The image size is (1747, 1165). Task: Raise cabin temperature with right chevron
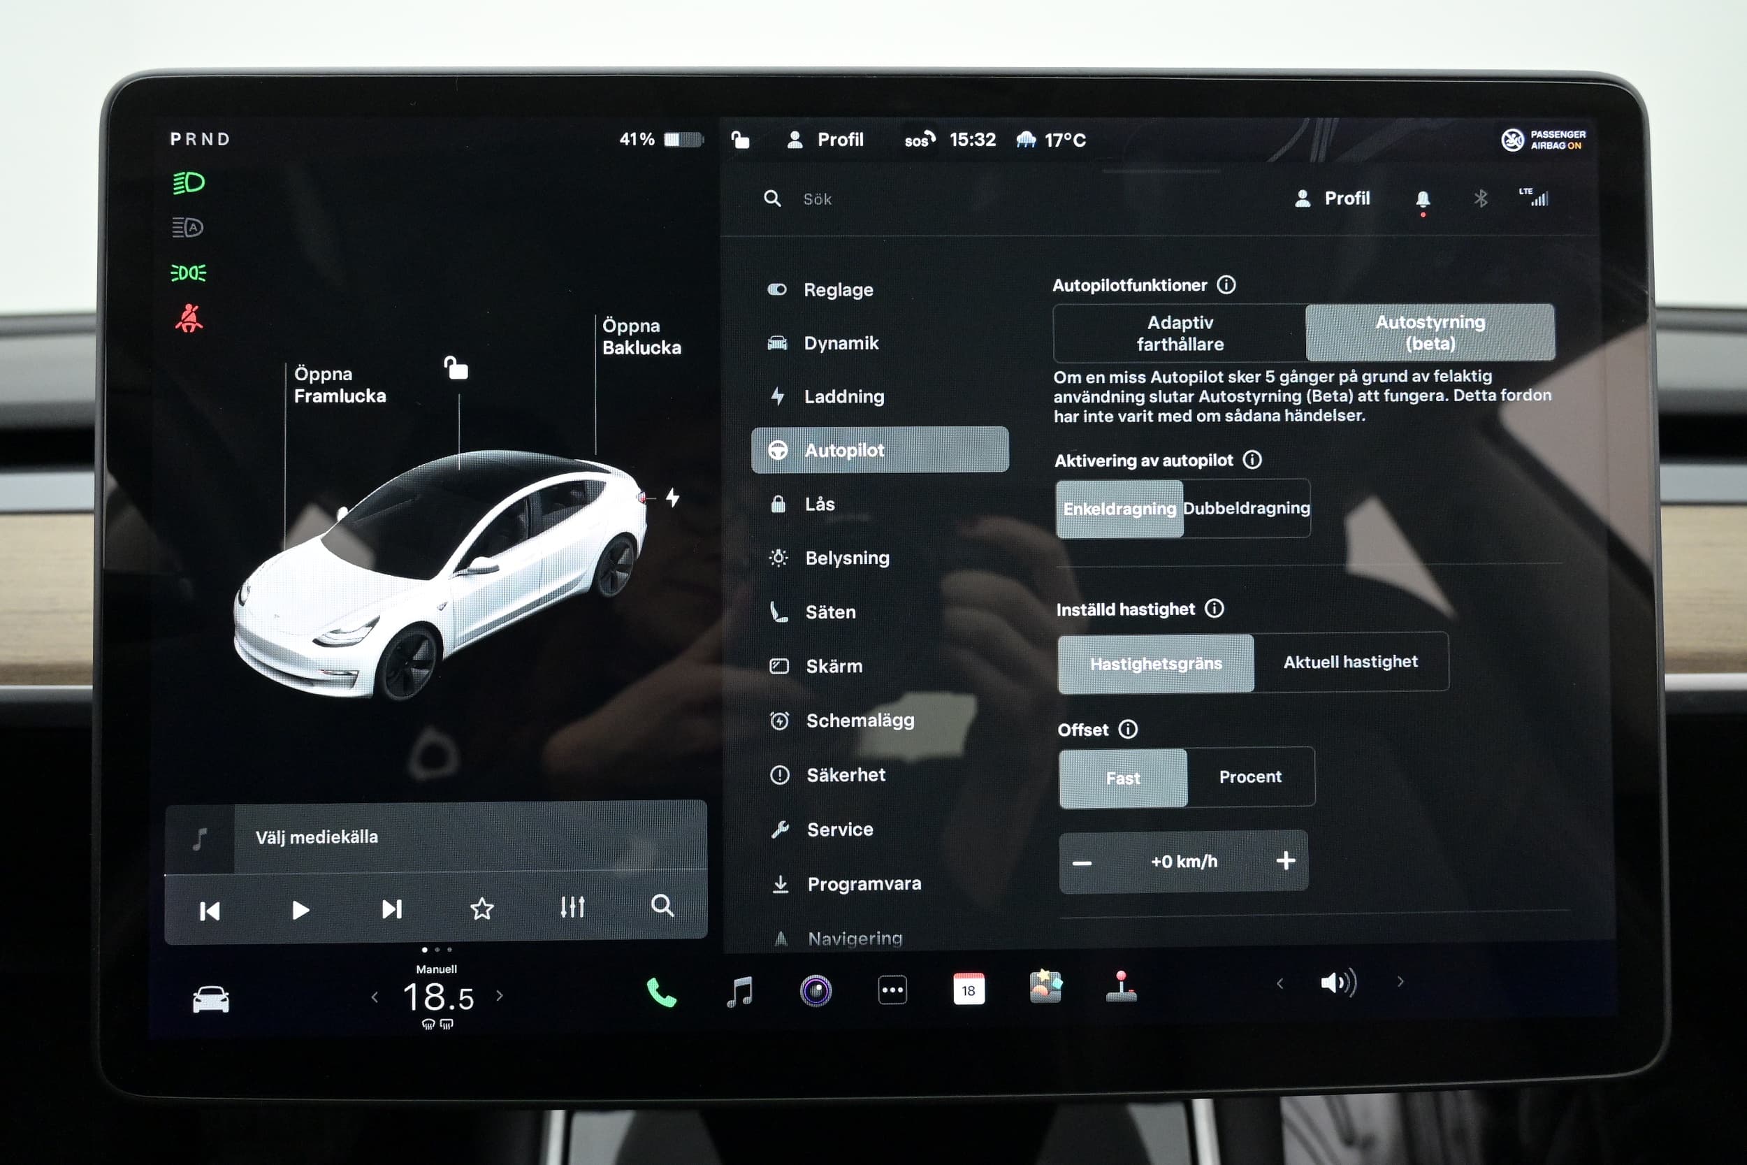[x=500, y=996]
